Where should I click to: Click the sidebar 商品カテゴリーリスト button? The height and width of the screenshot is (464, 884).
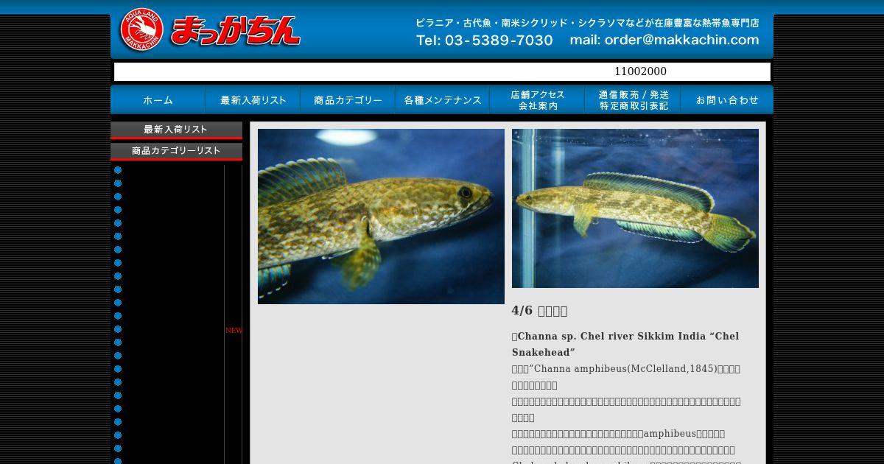tap(176, 151)
